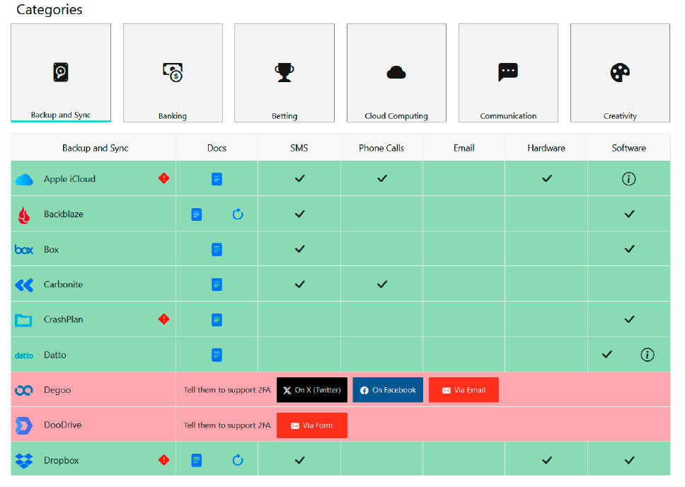
Task: Click the Phone Calls checkmark for Carbonite
Action: tap(382, 284)
